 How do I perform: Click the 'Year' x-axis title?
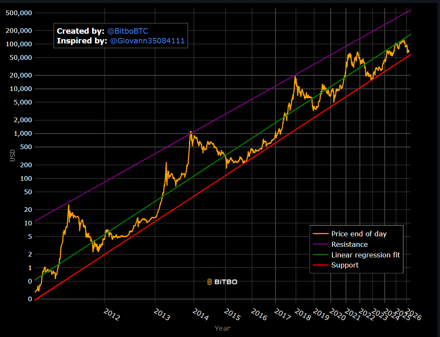(222, 328)
